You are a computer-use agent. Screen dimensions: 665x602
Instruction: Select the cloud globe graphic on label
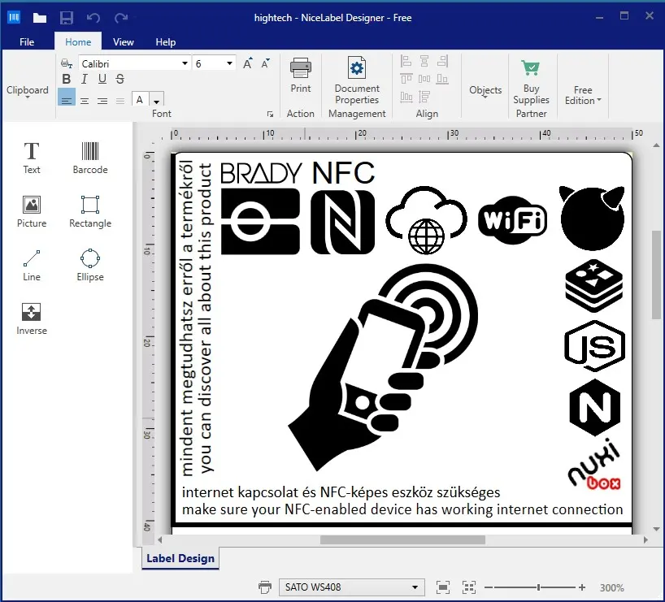(426, 220)
